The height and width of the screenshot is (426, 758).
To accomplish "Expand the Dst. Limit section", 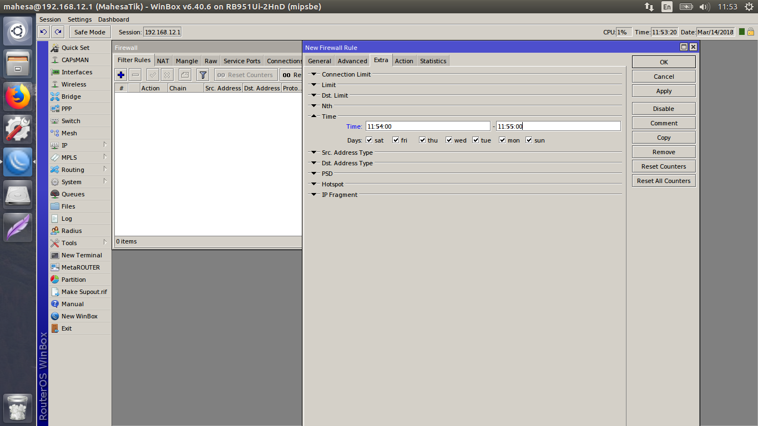I will pyautogui.click(x=314, y=95).
